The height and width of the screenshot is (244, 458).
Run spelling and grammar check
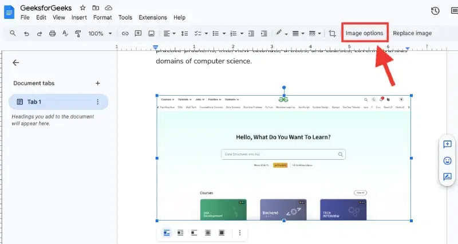tap(65, 33)
